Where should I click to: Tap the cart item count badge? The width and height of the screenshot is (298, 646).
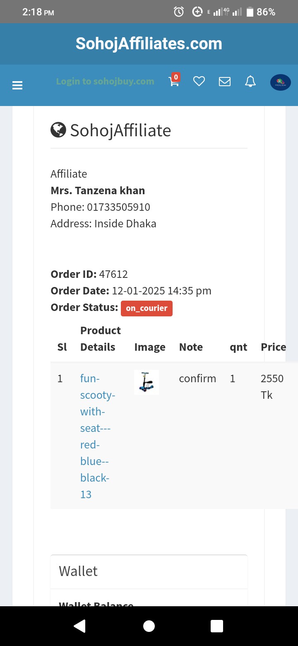(176, 77)
